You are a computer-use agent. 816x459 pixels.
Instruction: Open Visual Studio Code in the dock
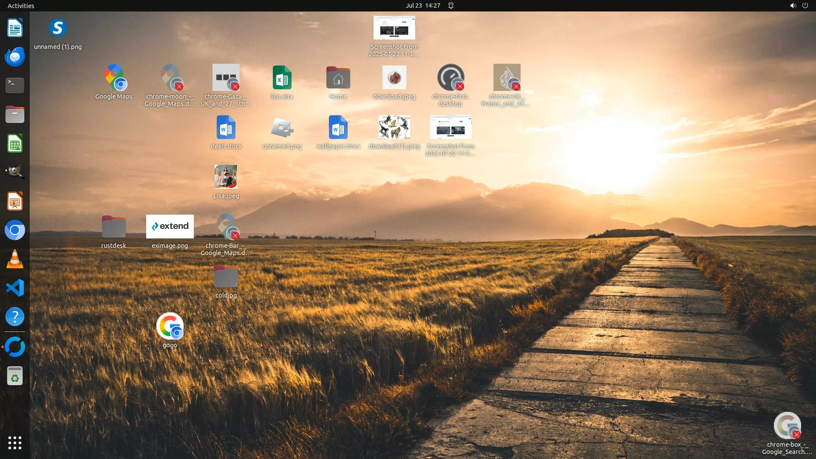click(x=15, y=288)
